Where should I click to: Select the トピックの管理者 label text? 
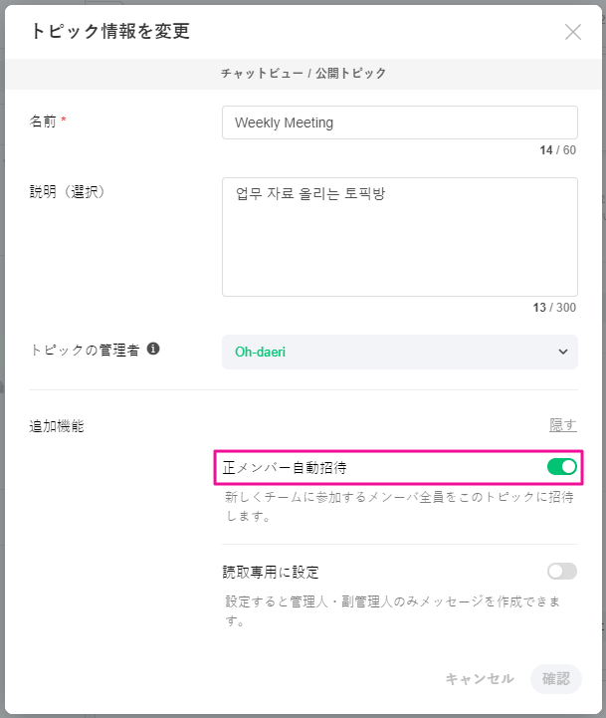click(85, 351)
